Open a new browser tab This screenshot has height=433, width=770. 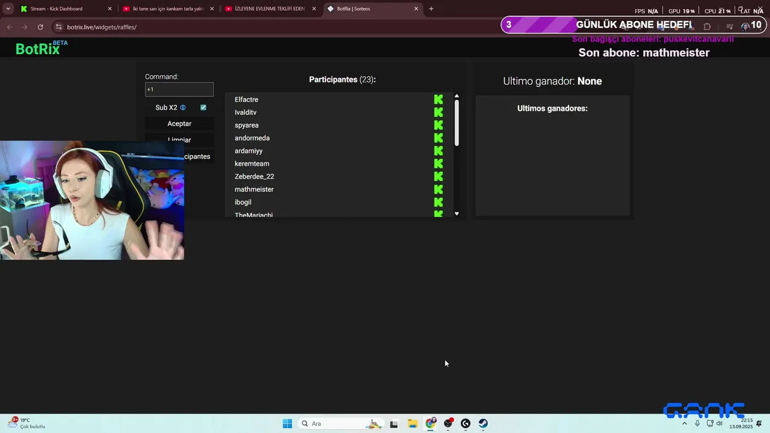(431, 8)
